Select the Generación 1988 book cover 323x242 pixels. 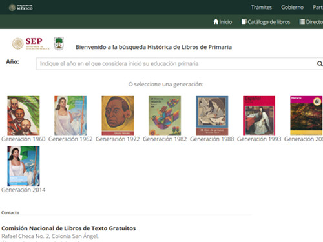(212, 116)
